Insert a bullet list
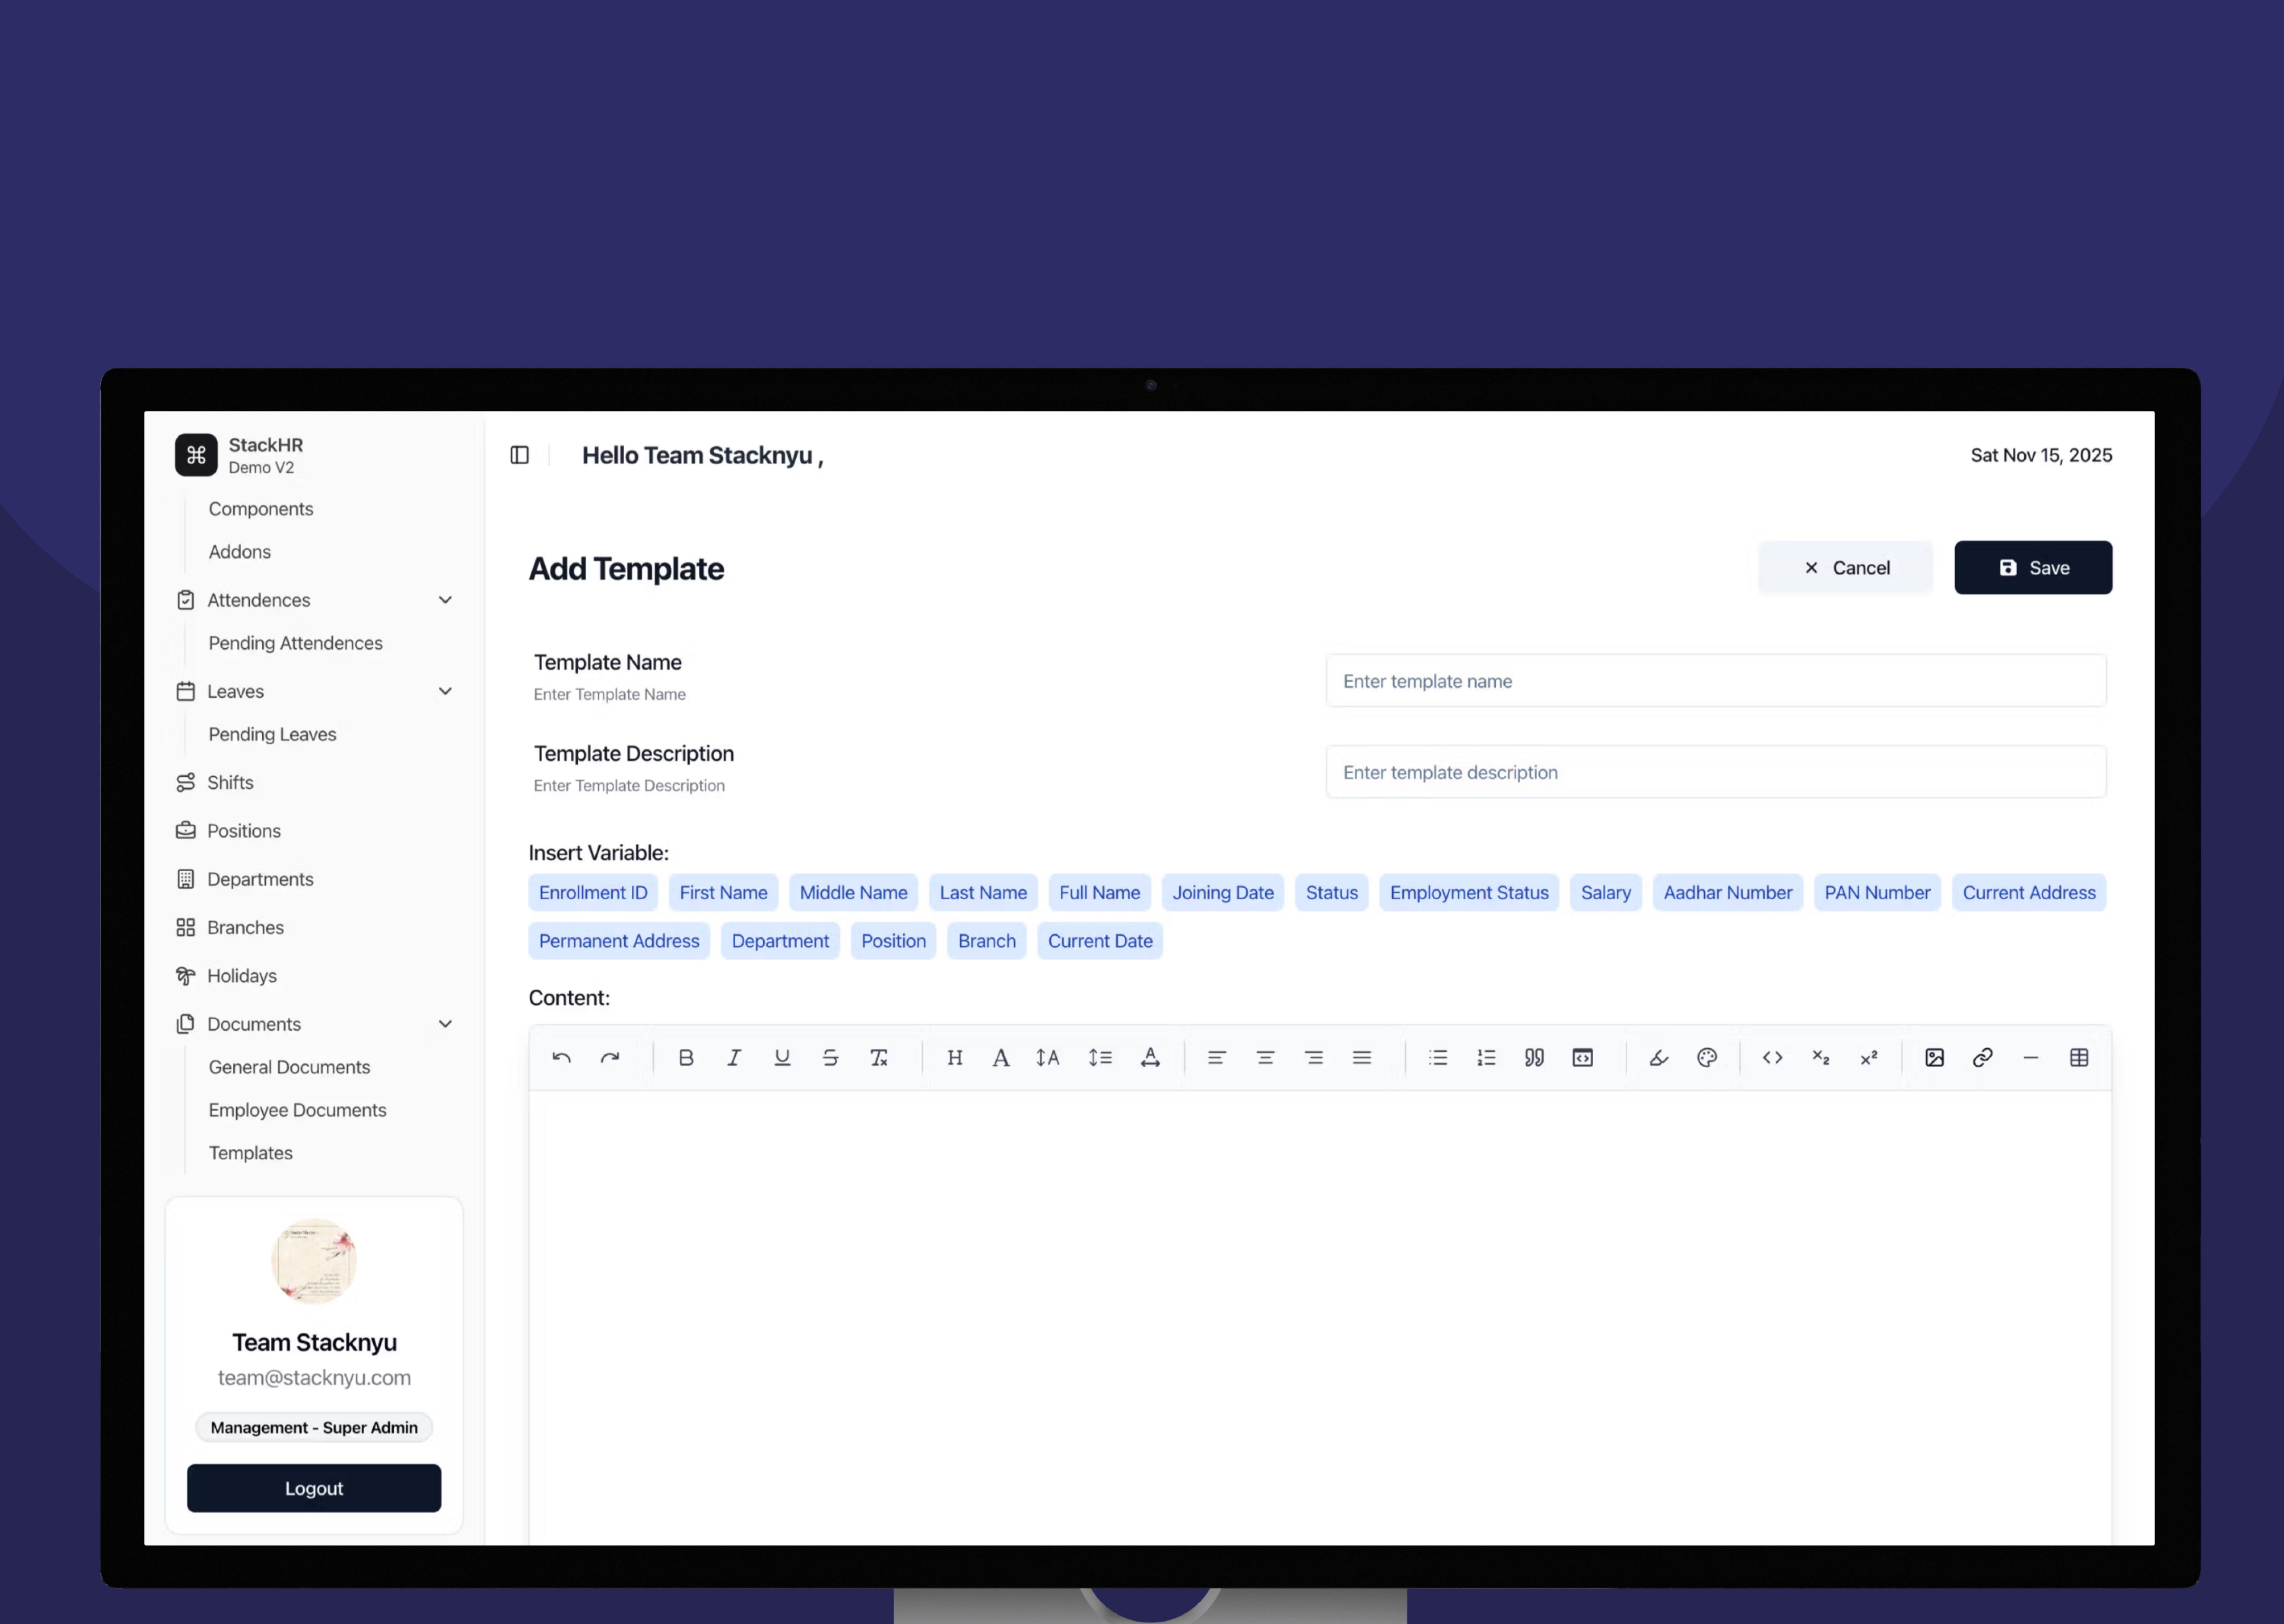Image resolution: width=2284 pixels, height=1624 pixels. pos(1438,1057)
